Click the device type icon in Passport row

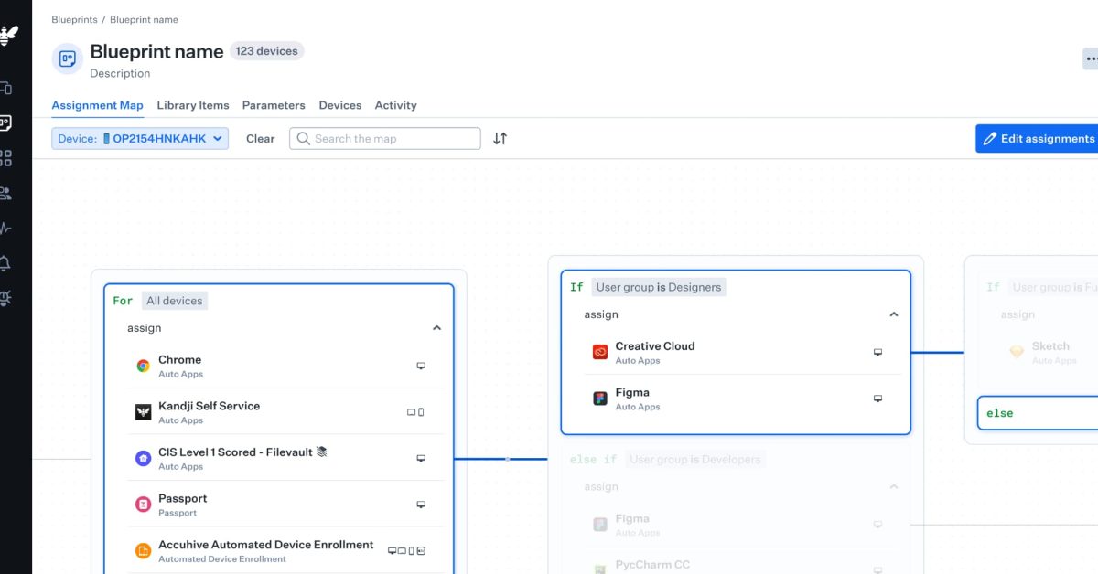click(421, 505)
